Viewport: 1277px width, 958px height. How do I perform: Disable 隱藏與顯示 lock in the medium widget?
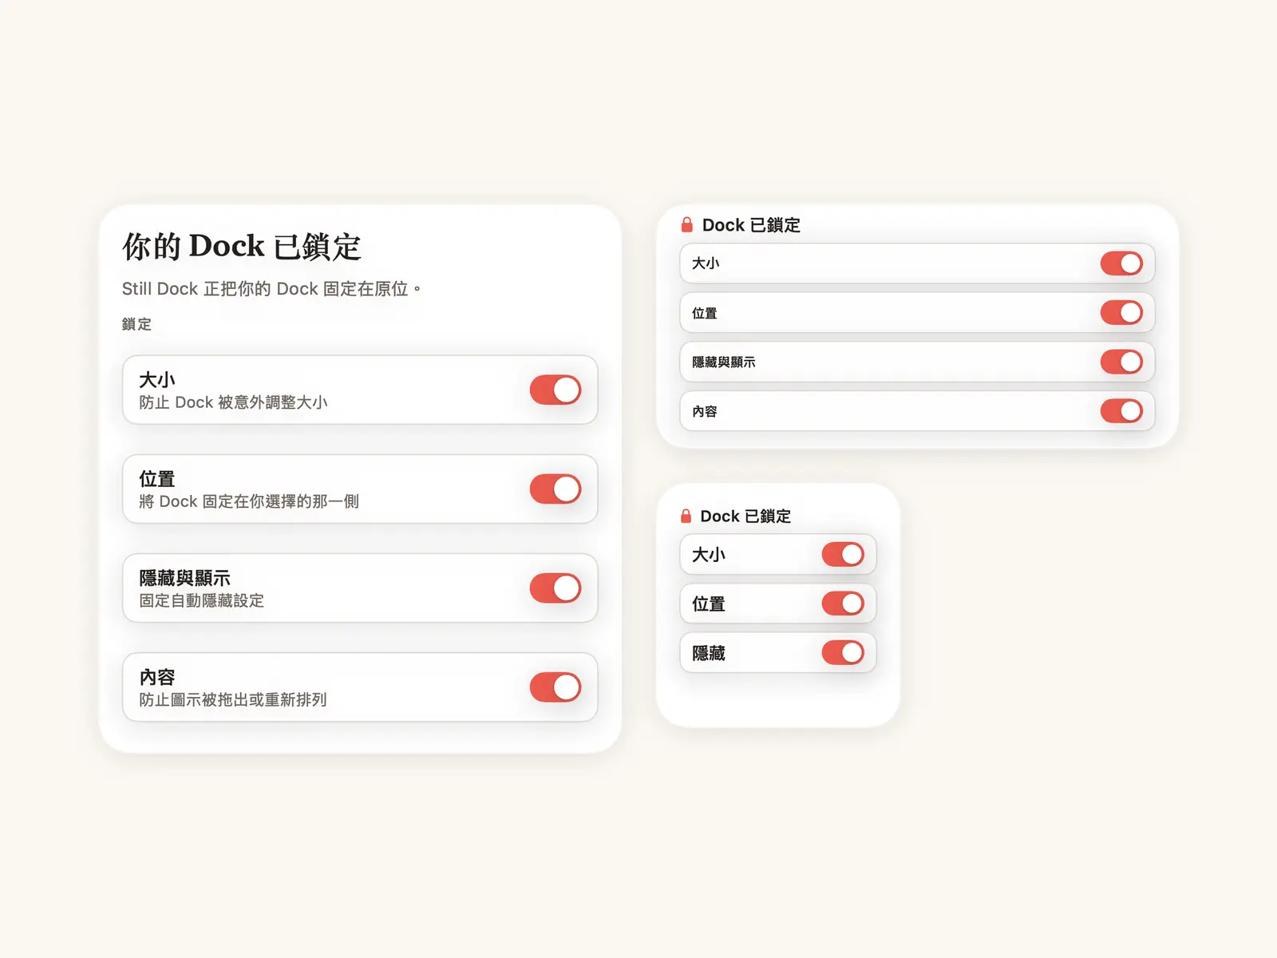(x=1121, y=362)
